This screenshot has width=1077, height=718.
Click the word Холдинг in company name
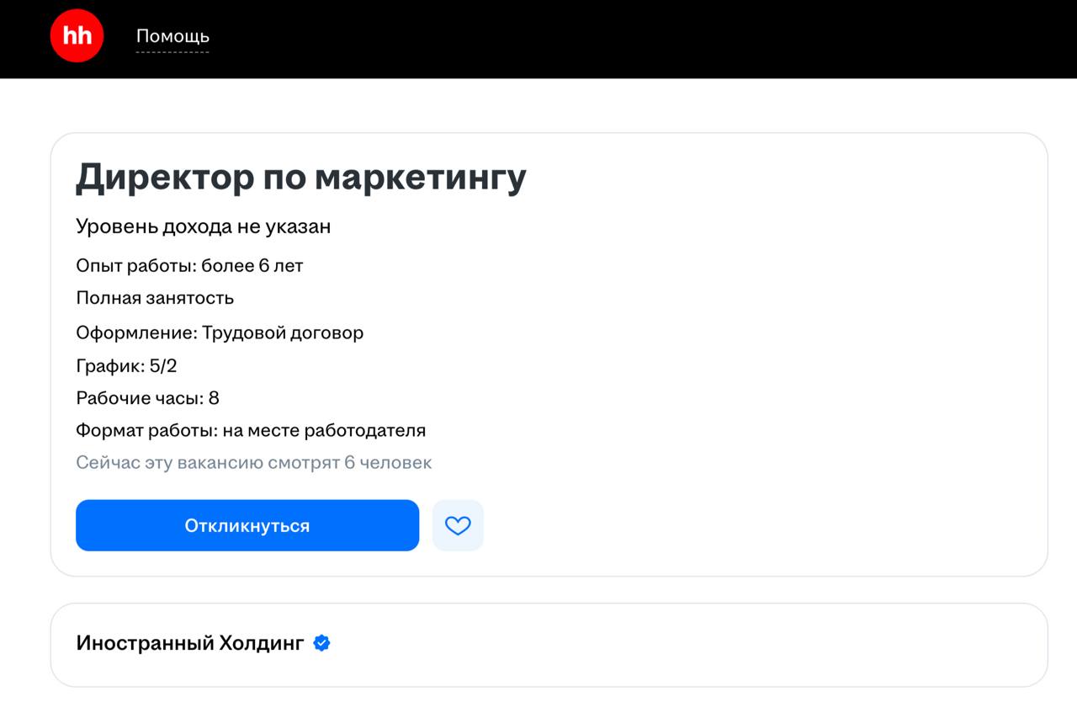pyautogui.click(x=261, y=643)
